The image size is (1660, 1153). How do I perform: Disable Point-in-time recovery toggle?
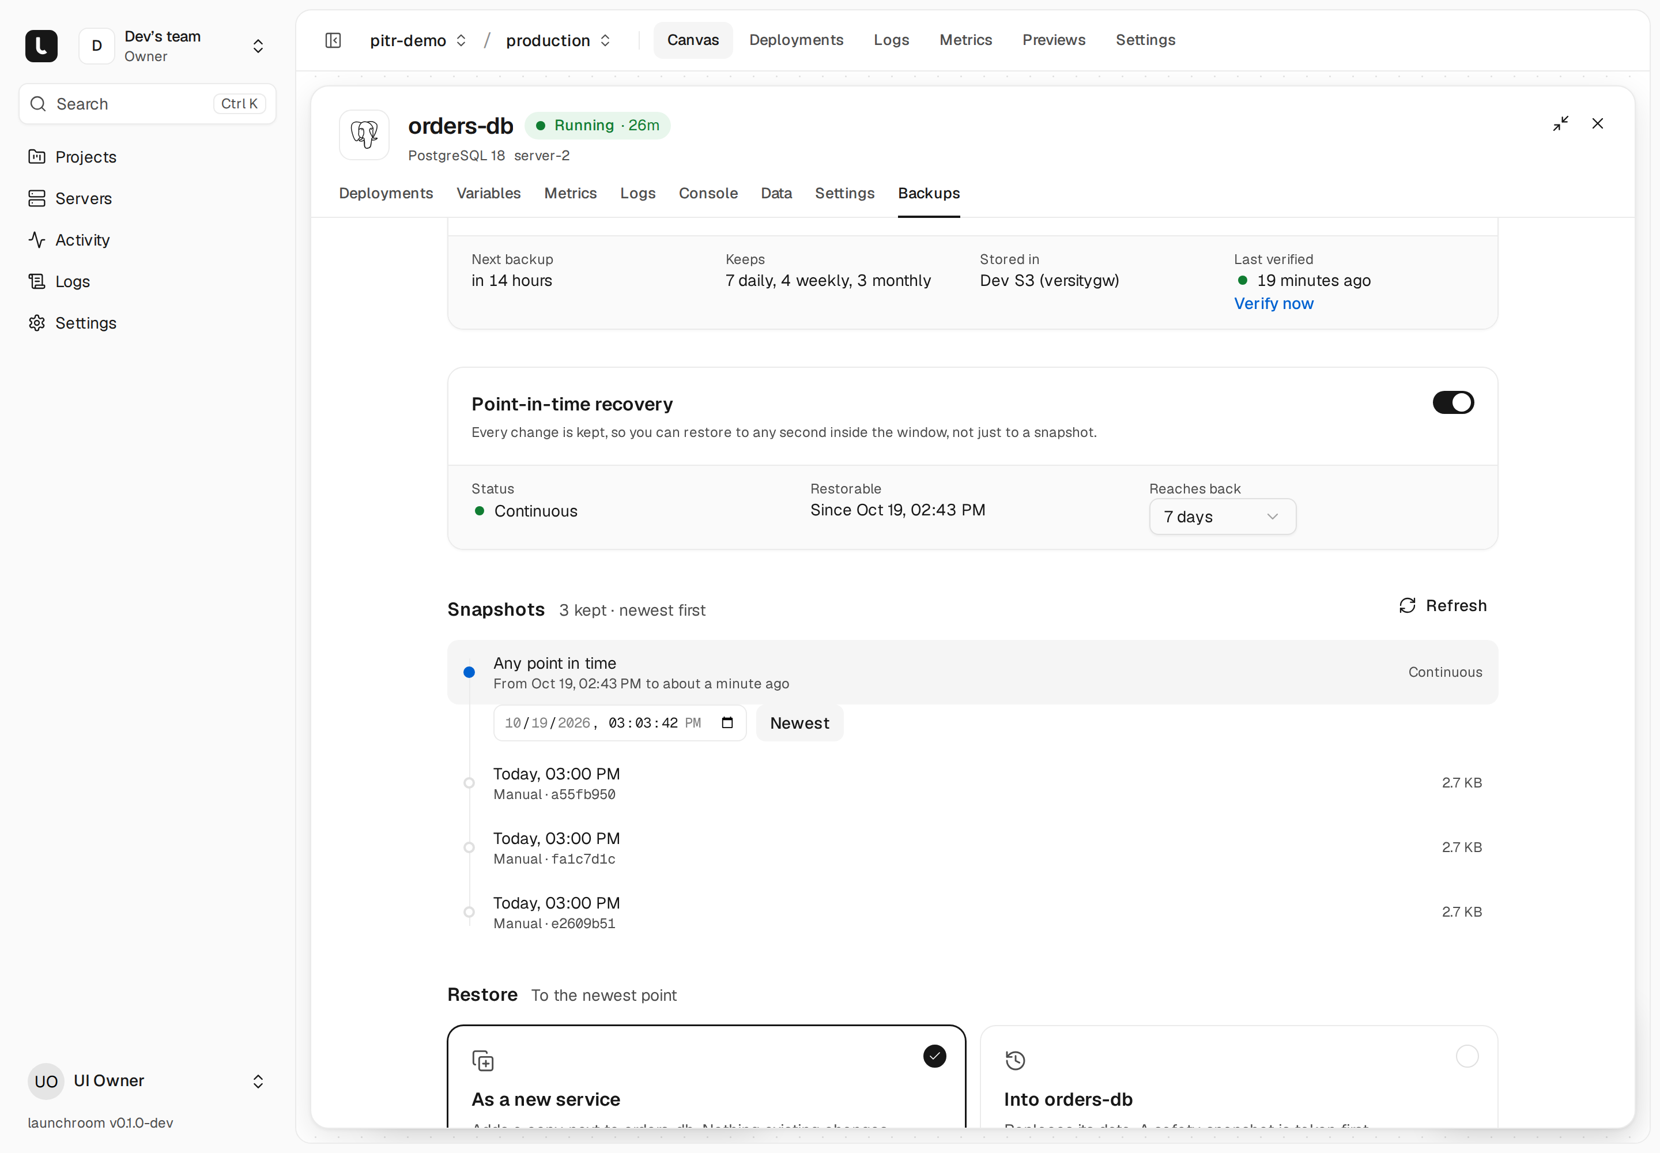[x=1454, y=402]
